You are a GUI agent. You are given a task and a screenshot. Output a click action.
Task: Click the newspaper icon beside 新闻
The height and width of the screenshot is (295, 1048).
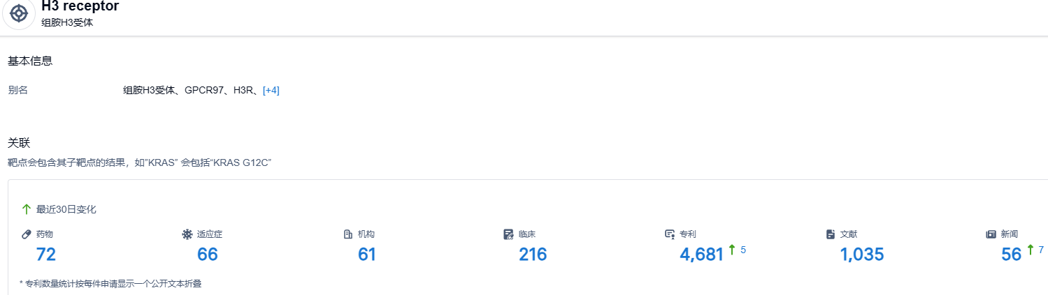click(x=991, y=234)
